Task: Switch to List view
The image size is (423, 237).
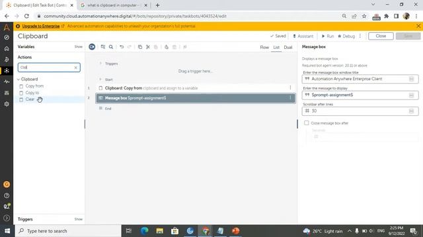Action: [276, 47]
